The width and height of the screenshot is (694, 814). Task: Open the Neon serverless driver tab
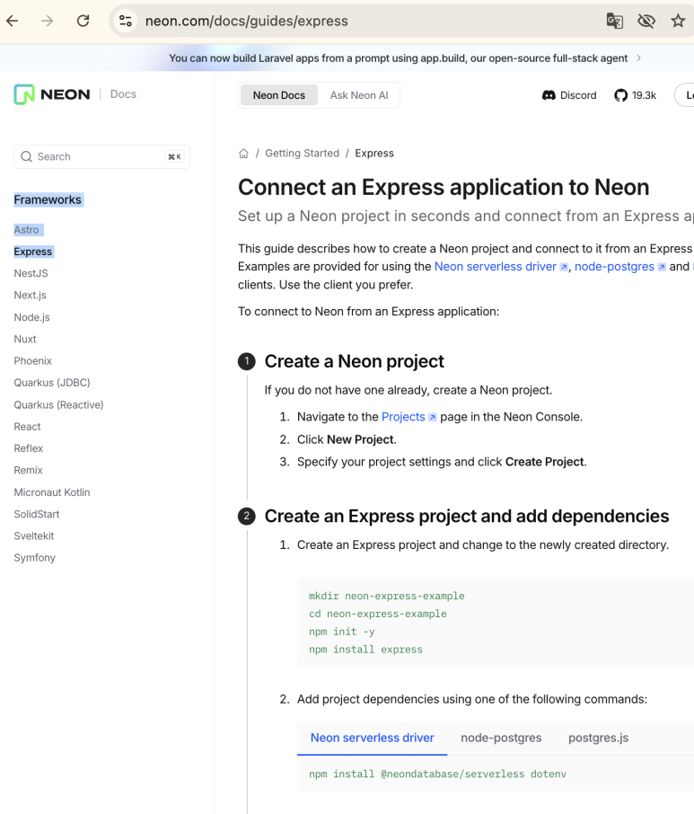372,738
